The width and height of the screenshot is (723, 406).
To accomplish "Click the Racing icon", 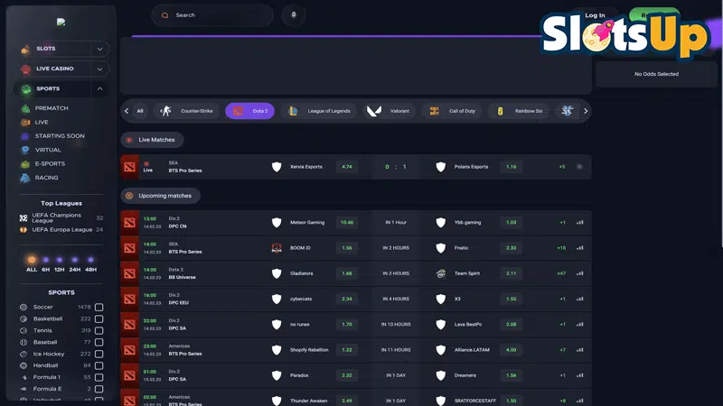I will tap(25, 178).
